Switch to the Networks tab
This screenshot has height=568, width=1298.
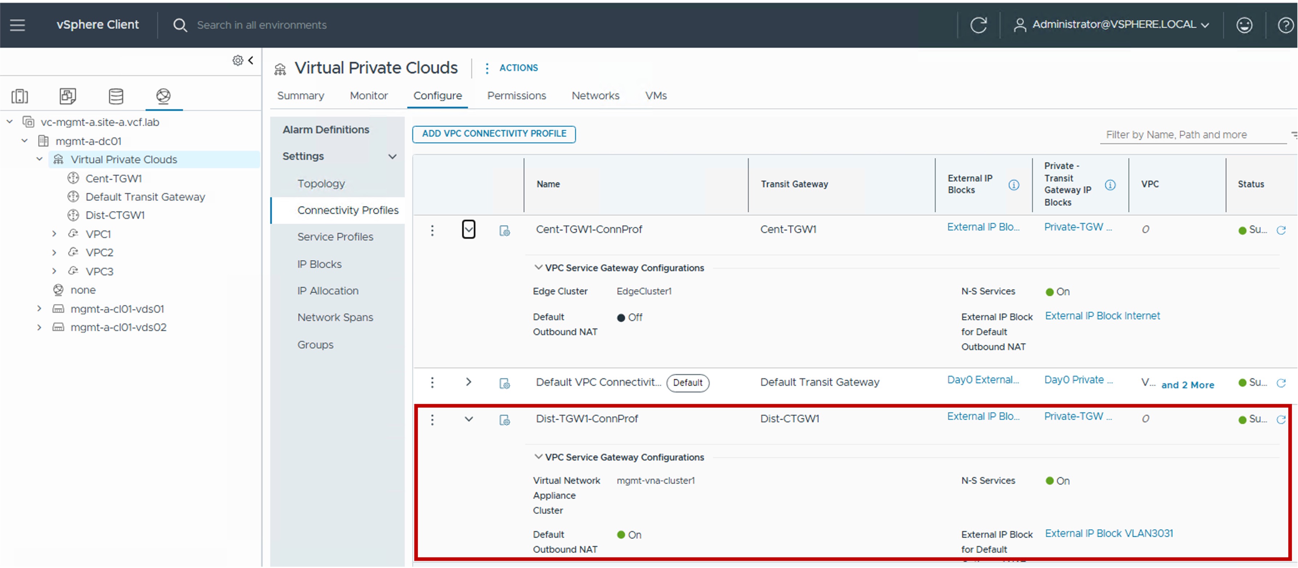coord(595,96)
